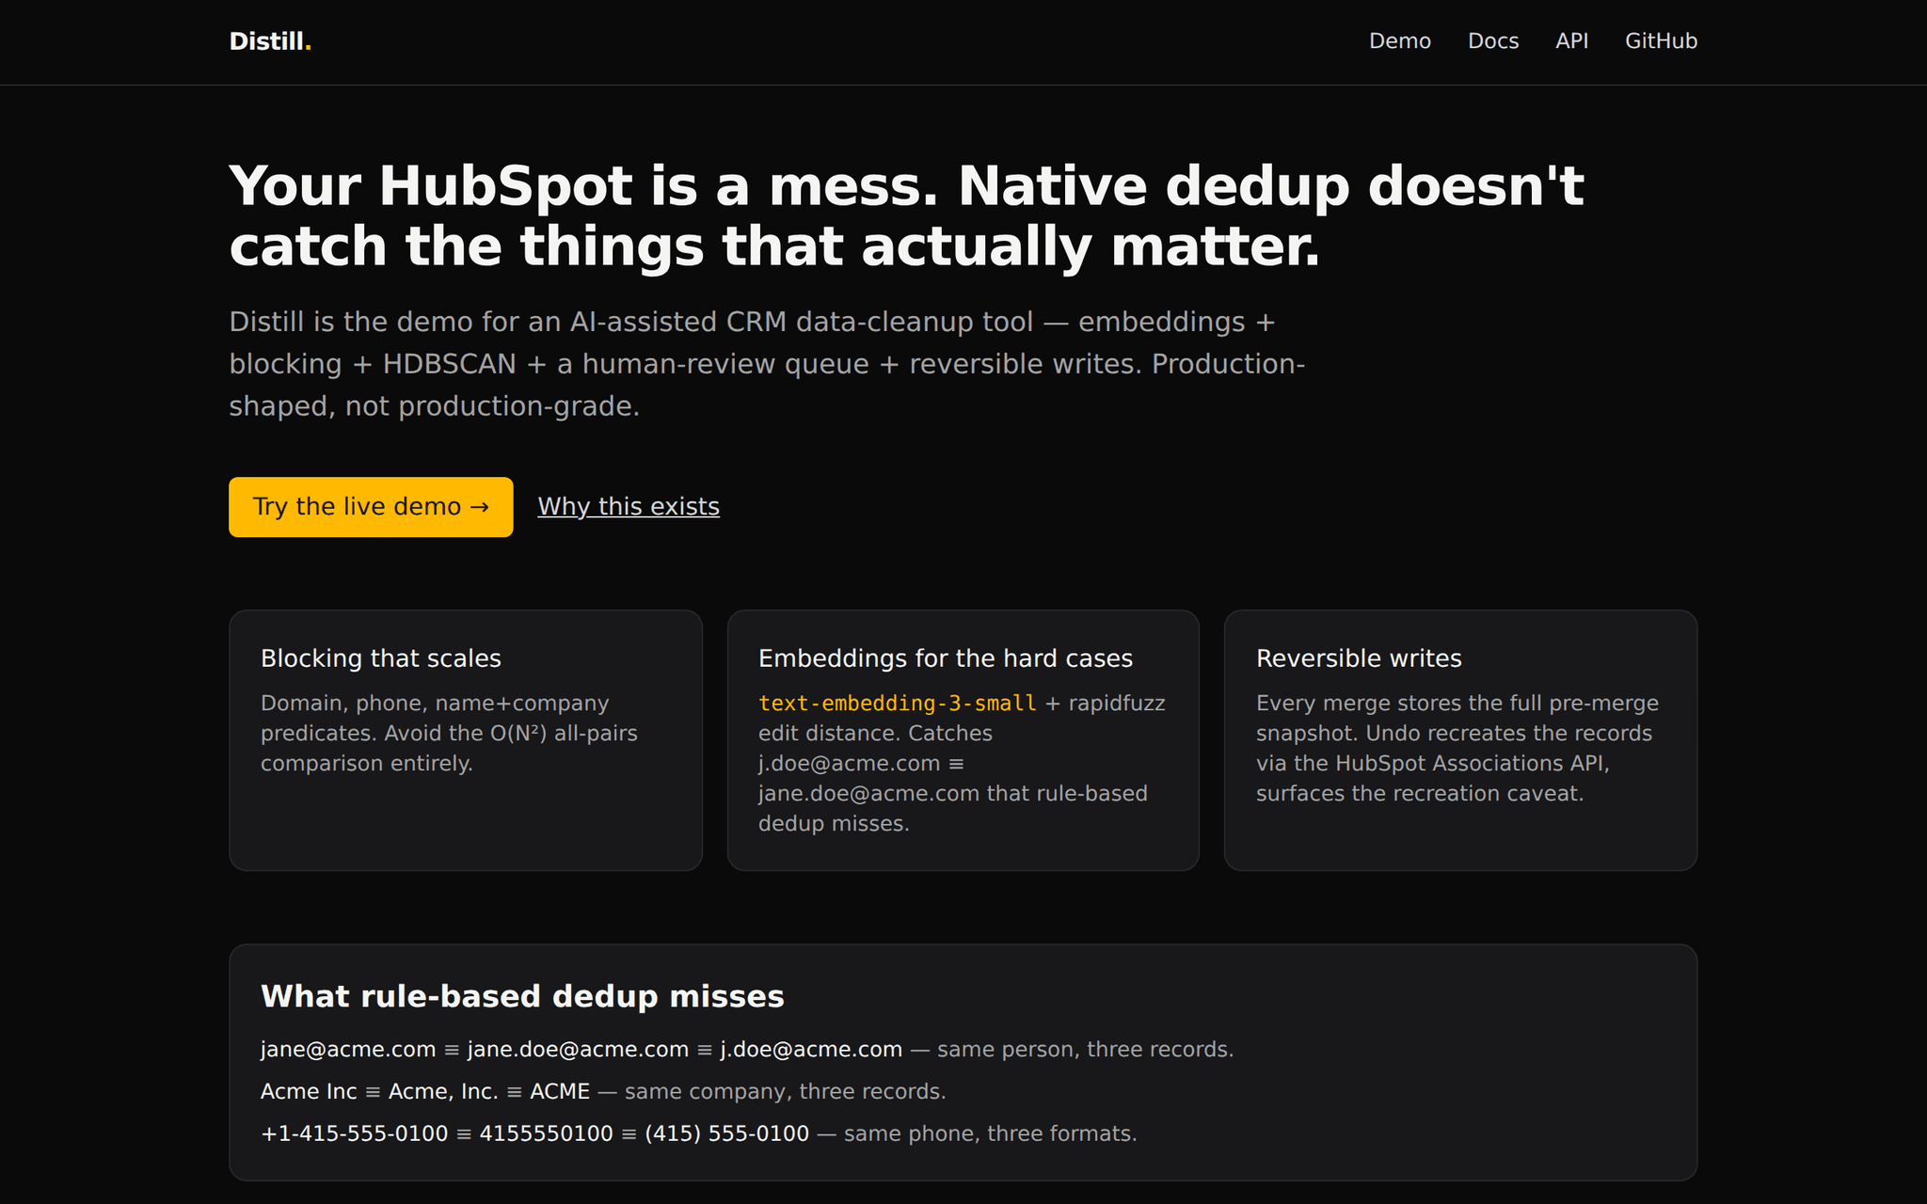This screenshot has height=1204, width=1927.
Task: Click the Every merge stores snapshot description
Action: 1457,749
